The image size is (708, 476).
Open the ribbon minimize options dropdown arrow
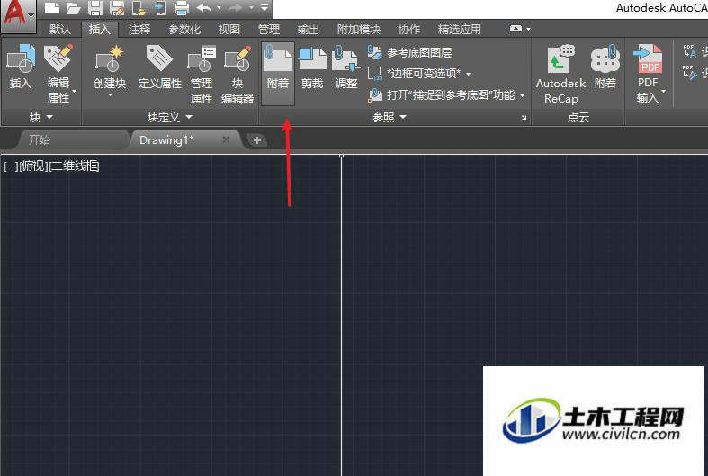[x=528, y=30]
